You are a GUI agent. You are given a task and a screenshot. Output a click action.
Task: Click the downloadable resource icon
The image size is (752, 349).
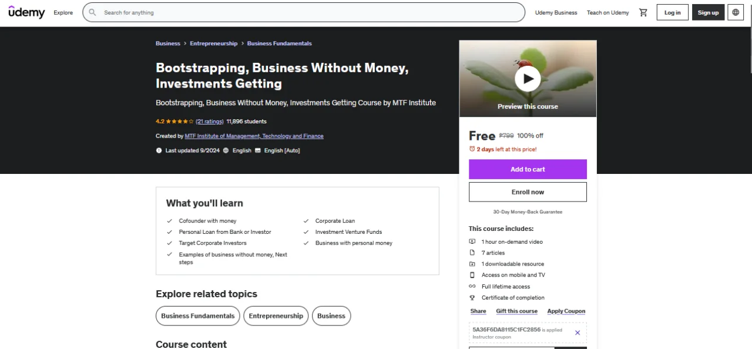[x=472, y=264]
